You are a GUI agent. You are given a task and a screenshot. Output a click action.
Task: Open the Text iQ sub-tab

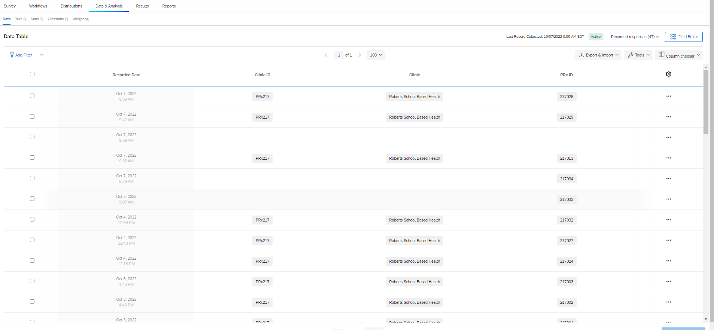pos(21,19)
